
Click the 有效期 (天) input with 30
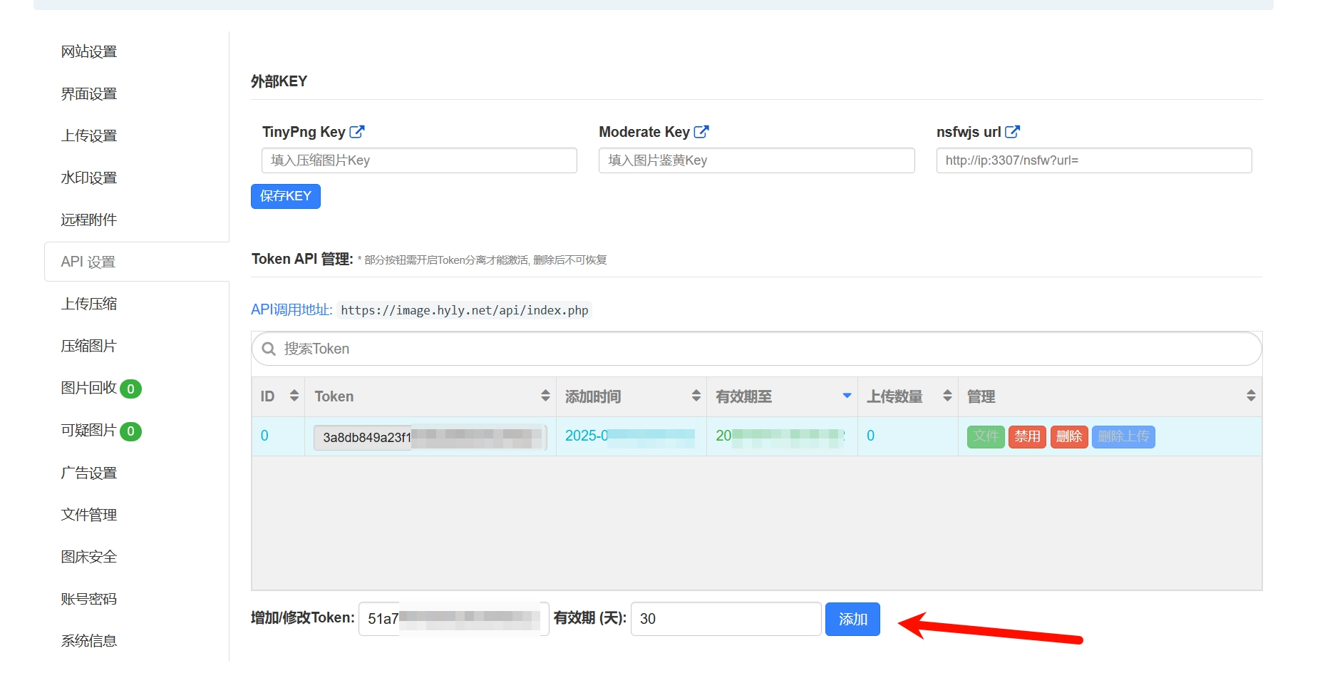pos(726,619)
